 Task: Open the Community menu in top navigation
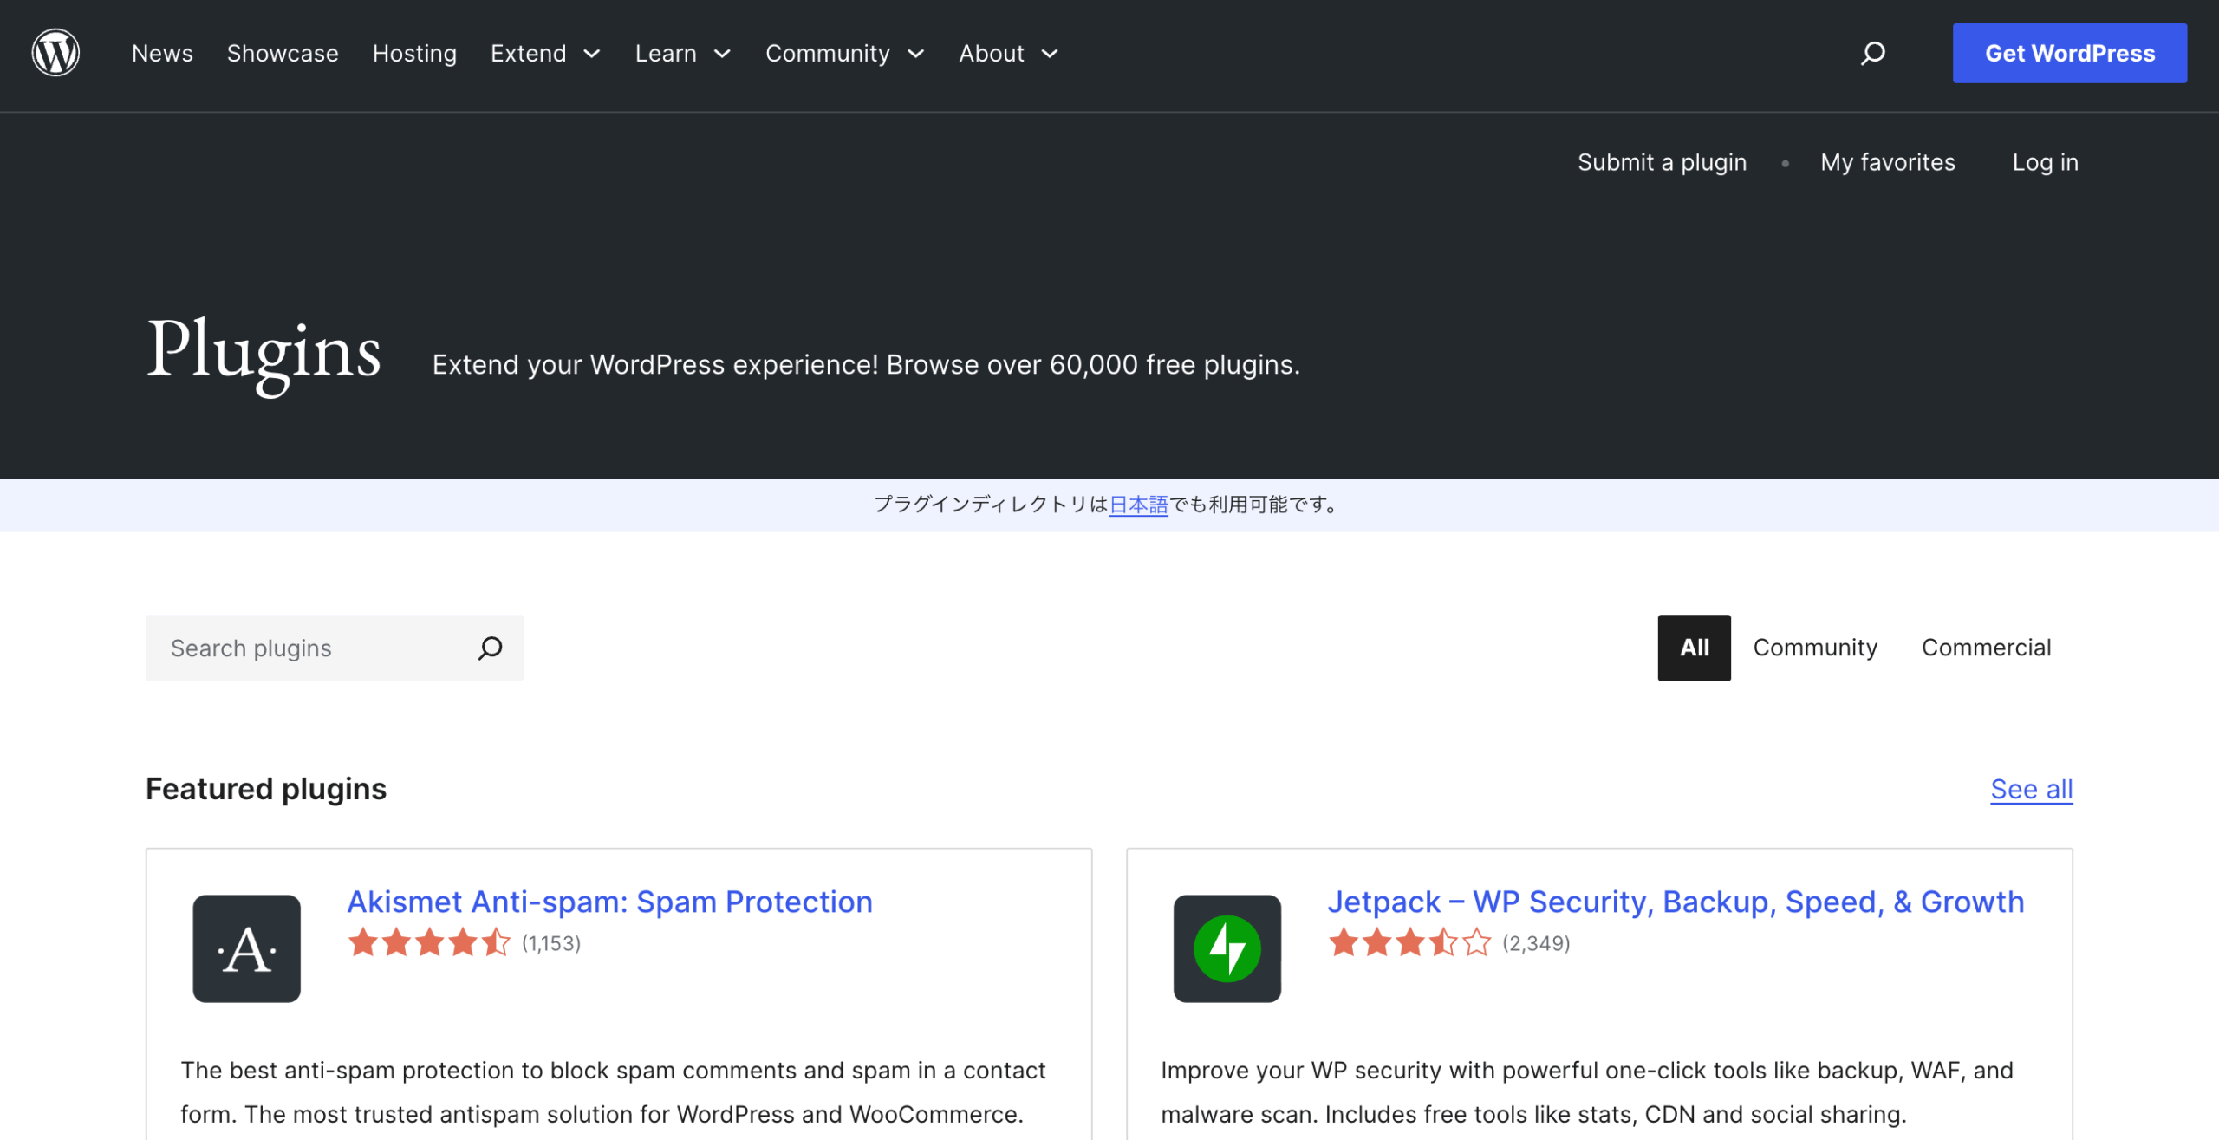point(843,54)
